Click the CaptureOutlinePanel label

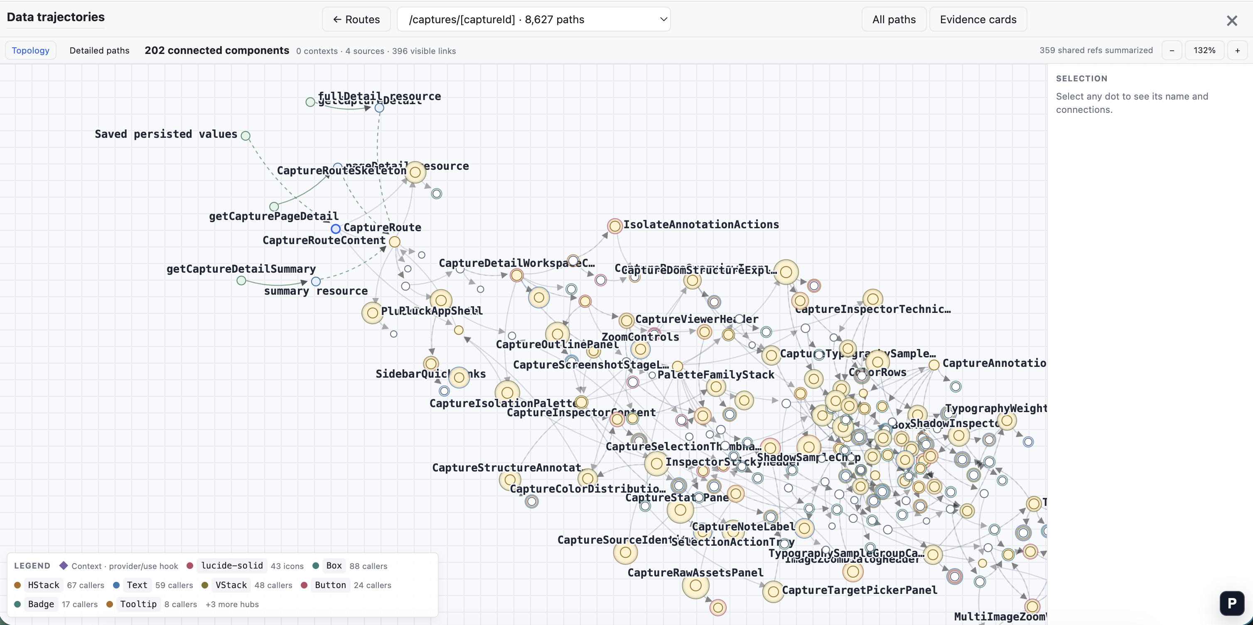(x=557, y=344)
